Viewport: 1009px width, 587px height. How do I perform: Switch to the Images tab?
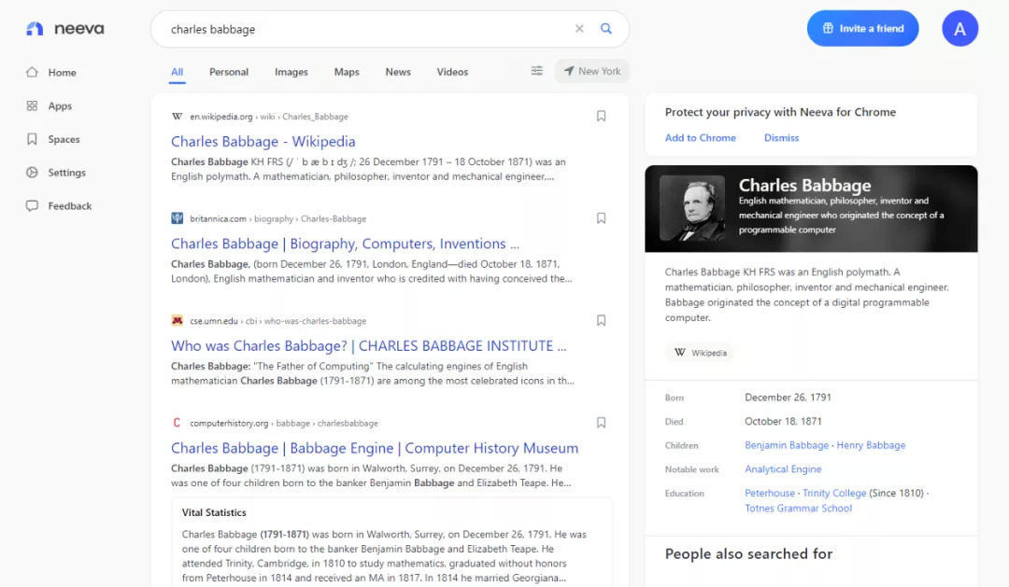point(291,72)
